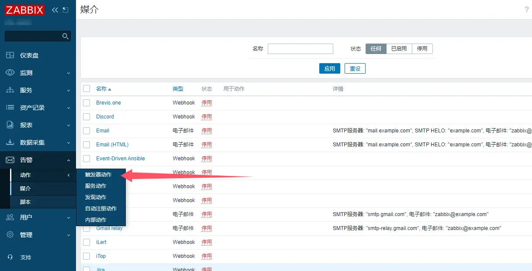Screen dimensions: 532x271
Task: Select 触发器动作 from the submenu
Action: (x=98, y=175)
